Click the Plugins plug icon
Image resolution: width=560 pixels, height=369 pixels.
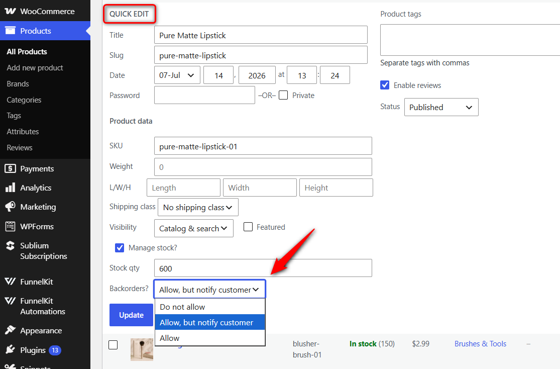coord(11,349)
